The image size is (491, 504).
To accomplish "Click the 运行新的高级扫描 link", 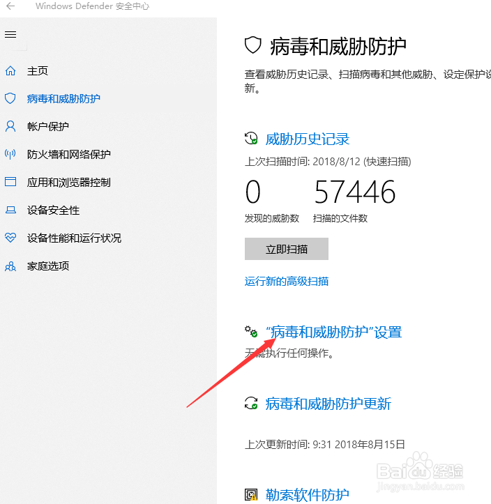I will [287, 281].
